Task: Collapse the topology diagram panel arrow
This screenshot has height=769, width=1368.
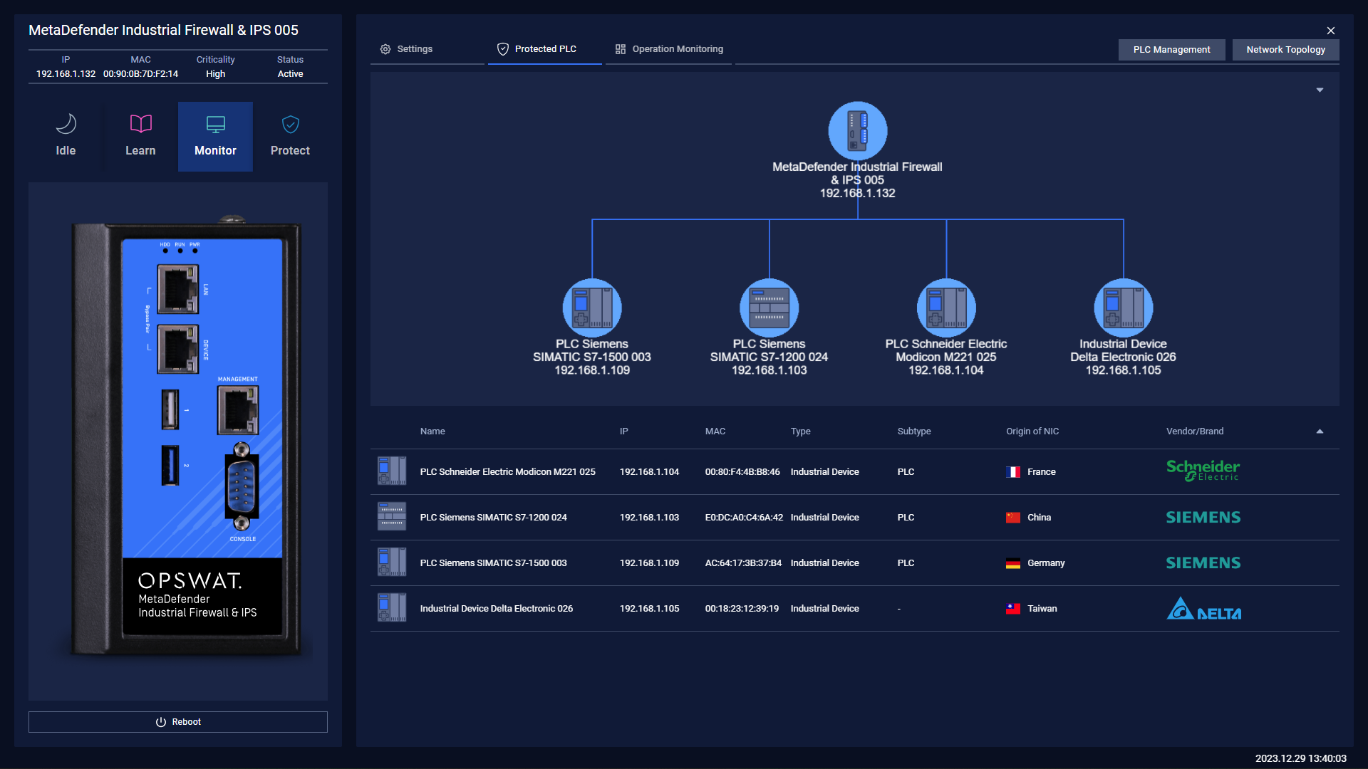Action: pos(1320,90)
